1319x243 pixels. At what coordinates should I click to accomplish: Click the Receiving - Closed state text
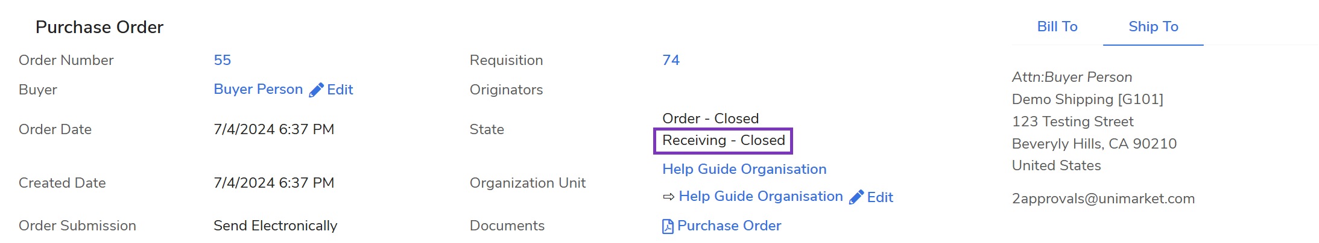[x=723, y=140]
